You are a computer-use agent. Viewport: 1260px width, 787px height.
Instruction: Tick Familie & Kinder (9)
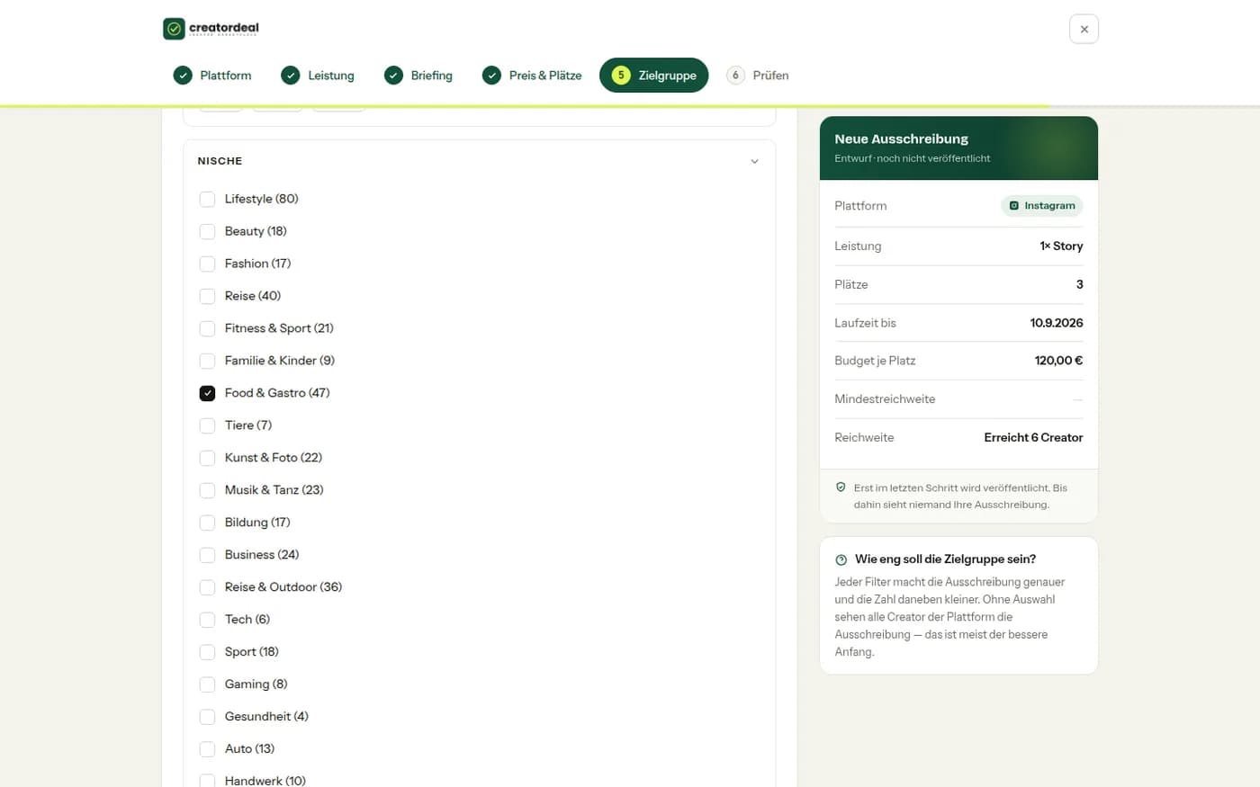[207, 361]
